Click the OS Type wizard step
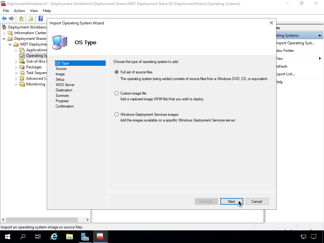This screenshot has height=243, width=324. click(80, 63)
